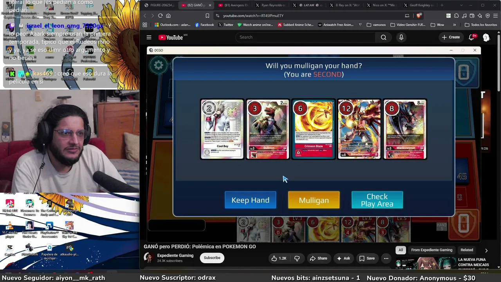Screen dimensions: 501x282
Task: Go to YouTube home via the logo
Action: [171, 37]
